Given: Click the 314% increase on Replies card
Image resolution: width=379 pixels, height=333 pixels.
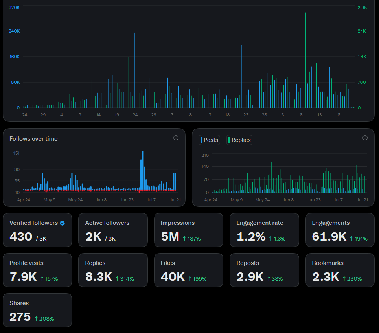Looking at the screenshot, I should click(125, 279).
